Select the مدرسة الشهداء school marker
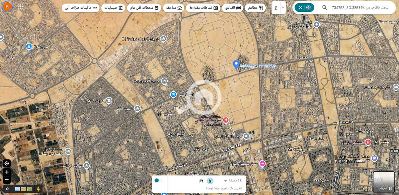Screen dimensions: 399x195 [x=109, y=100]
